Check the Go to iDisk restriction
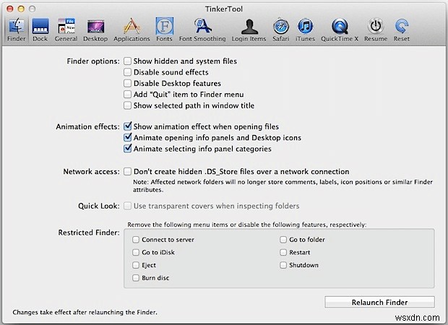 [136, 253]
